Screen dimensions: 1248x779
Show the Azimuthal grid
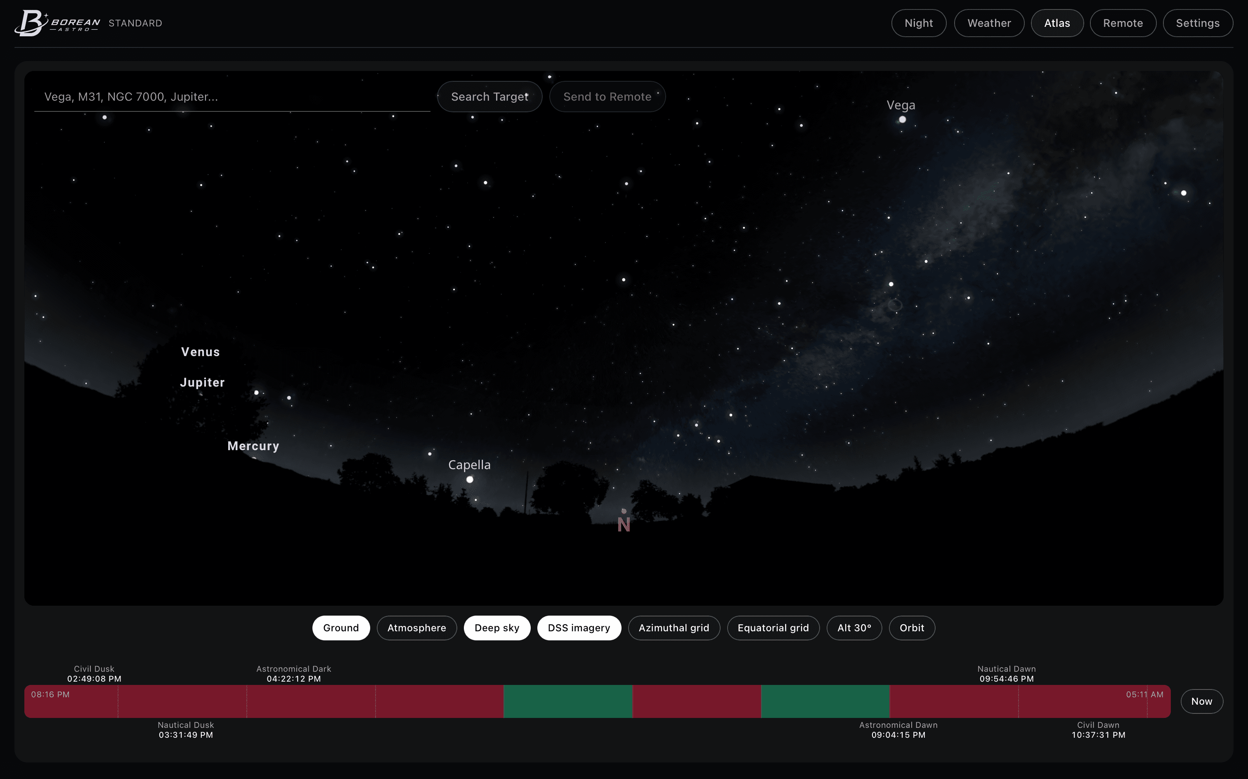[674, 628]
